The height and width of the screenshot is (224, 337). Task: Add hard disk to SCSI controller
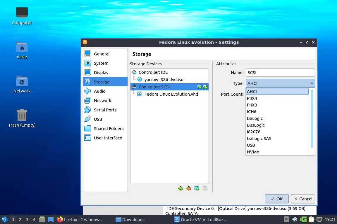pos(205,87)
